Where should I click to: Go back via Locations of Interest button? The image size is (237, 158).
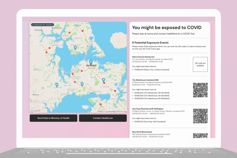click(43, 24)
